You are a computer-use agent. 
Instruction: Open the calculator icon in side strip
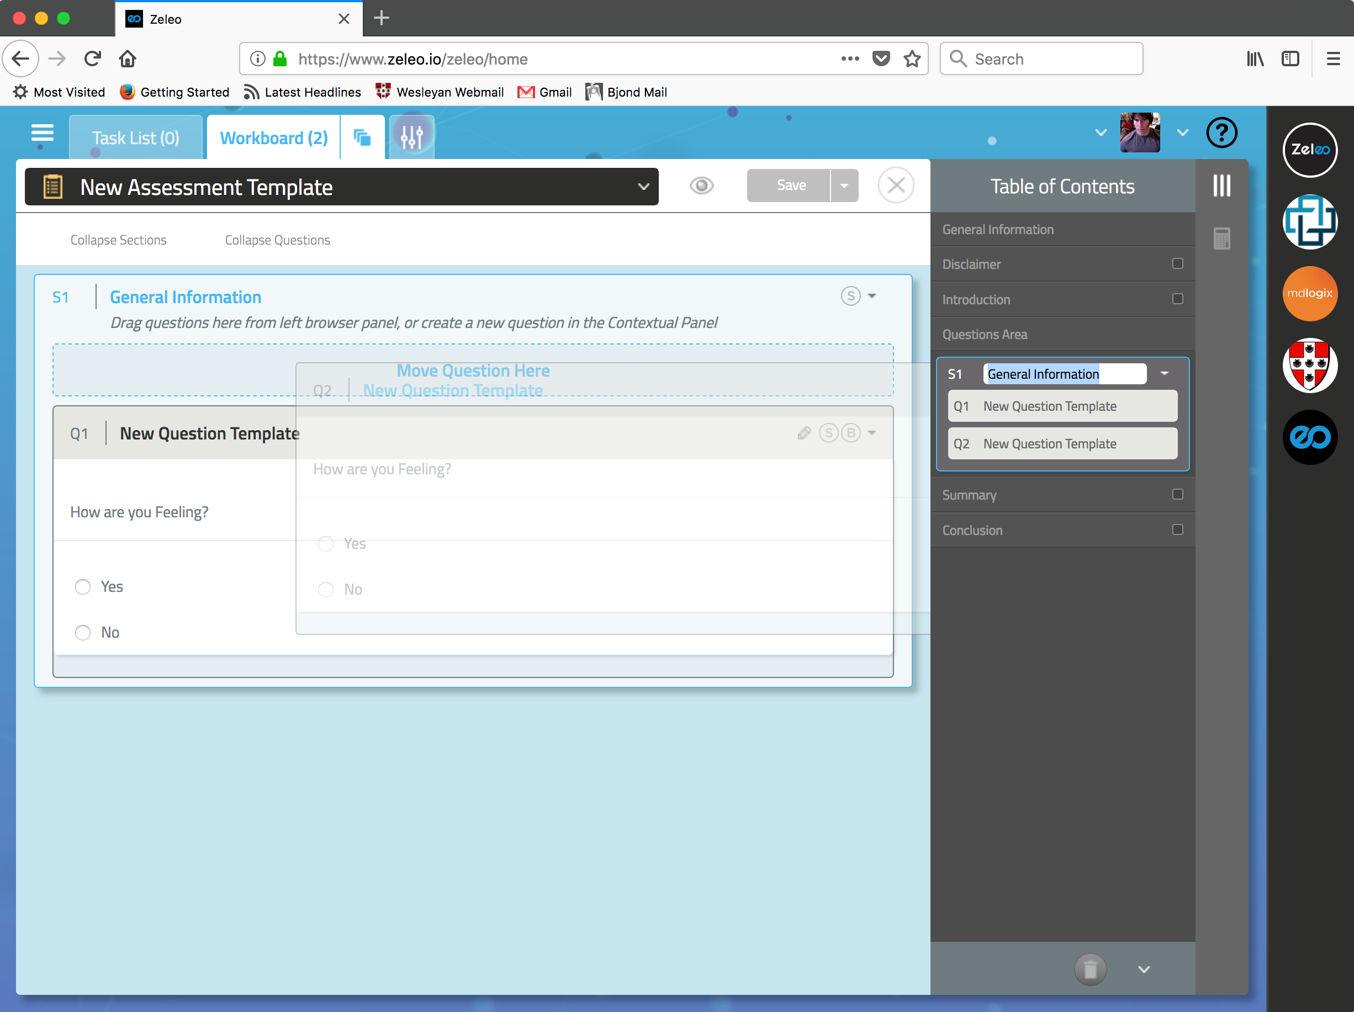[1221, 238]
